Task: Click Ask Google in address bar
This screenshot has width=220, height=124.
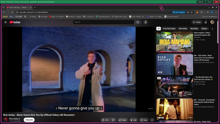Action: [x=179, y=12]
